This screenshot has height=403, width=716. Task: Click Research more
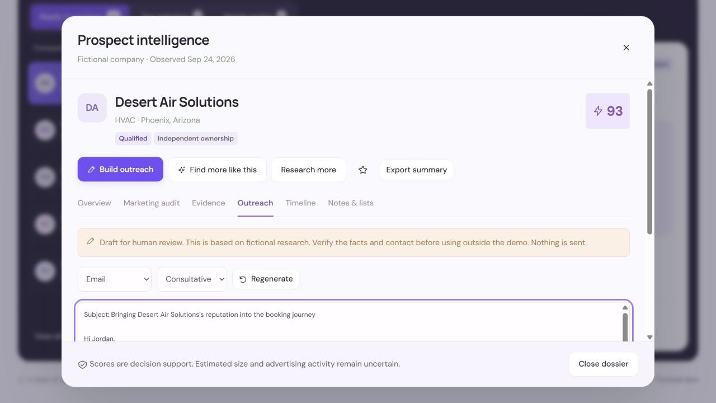coord(309,170)
